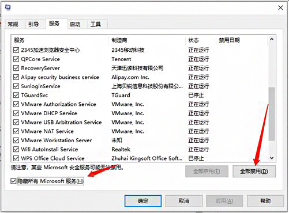Click the 帮助 button
The height and width of the screenshot is (213, 289).
click(265, 201)
